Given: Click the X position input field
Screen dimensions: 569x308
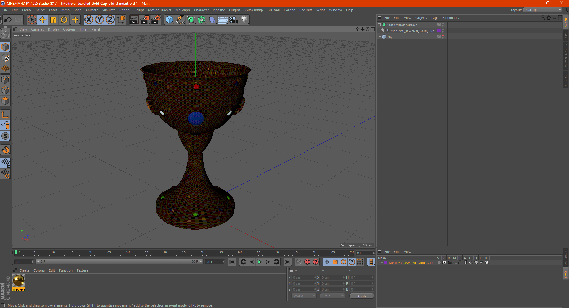Looking at the screenshot, I should click(304, 277).
